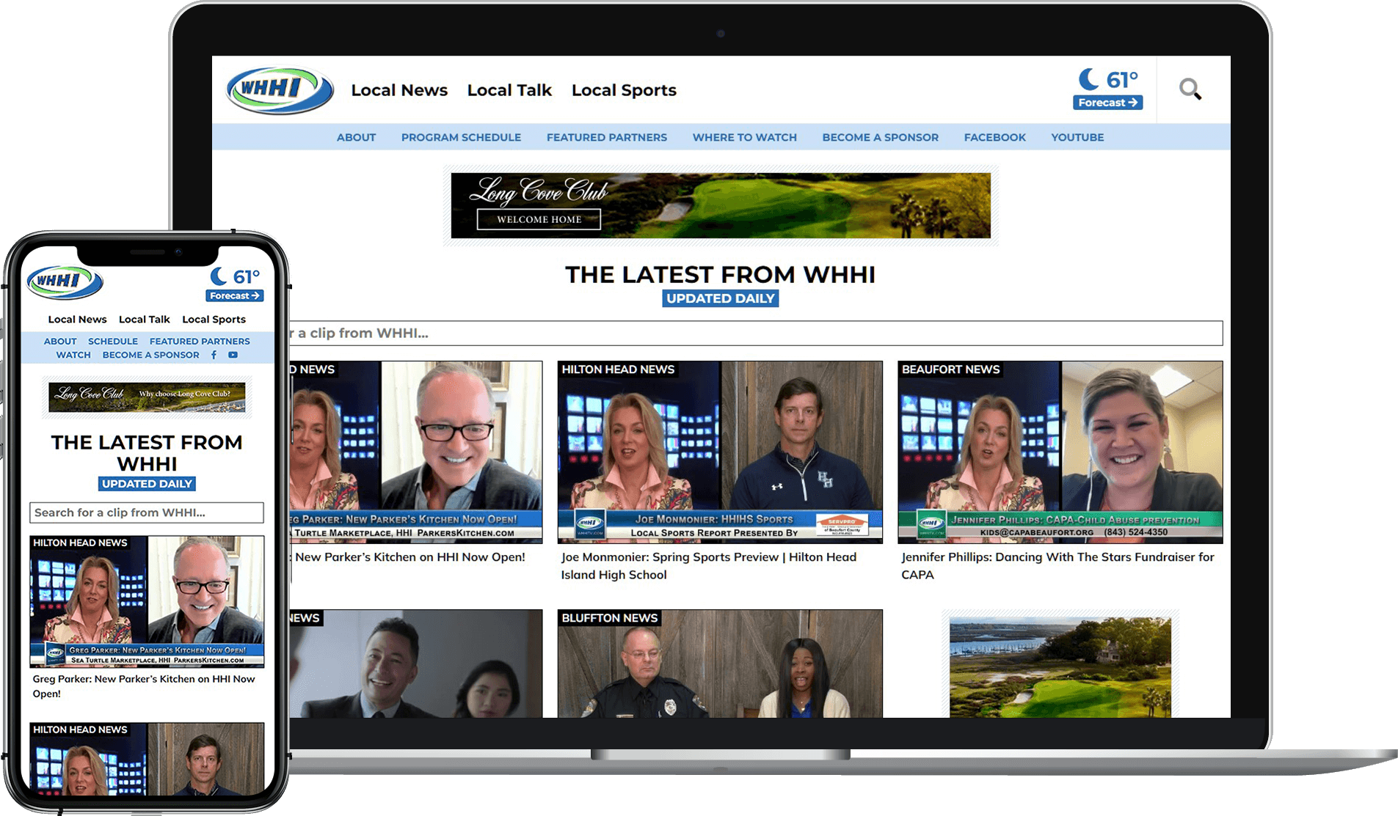Open Local News in laptop navigation
This screenshot has height=816, width=1398.
pyautogui.click(x=399, y=90)
